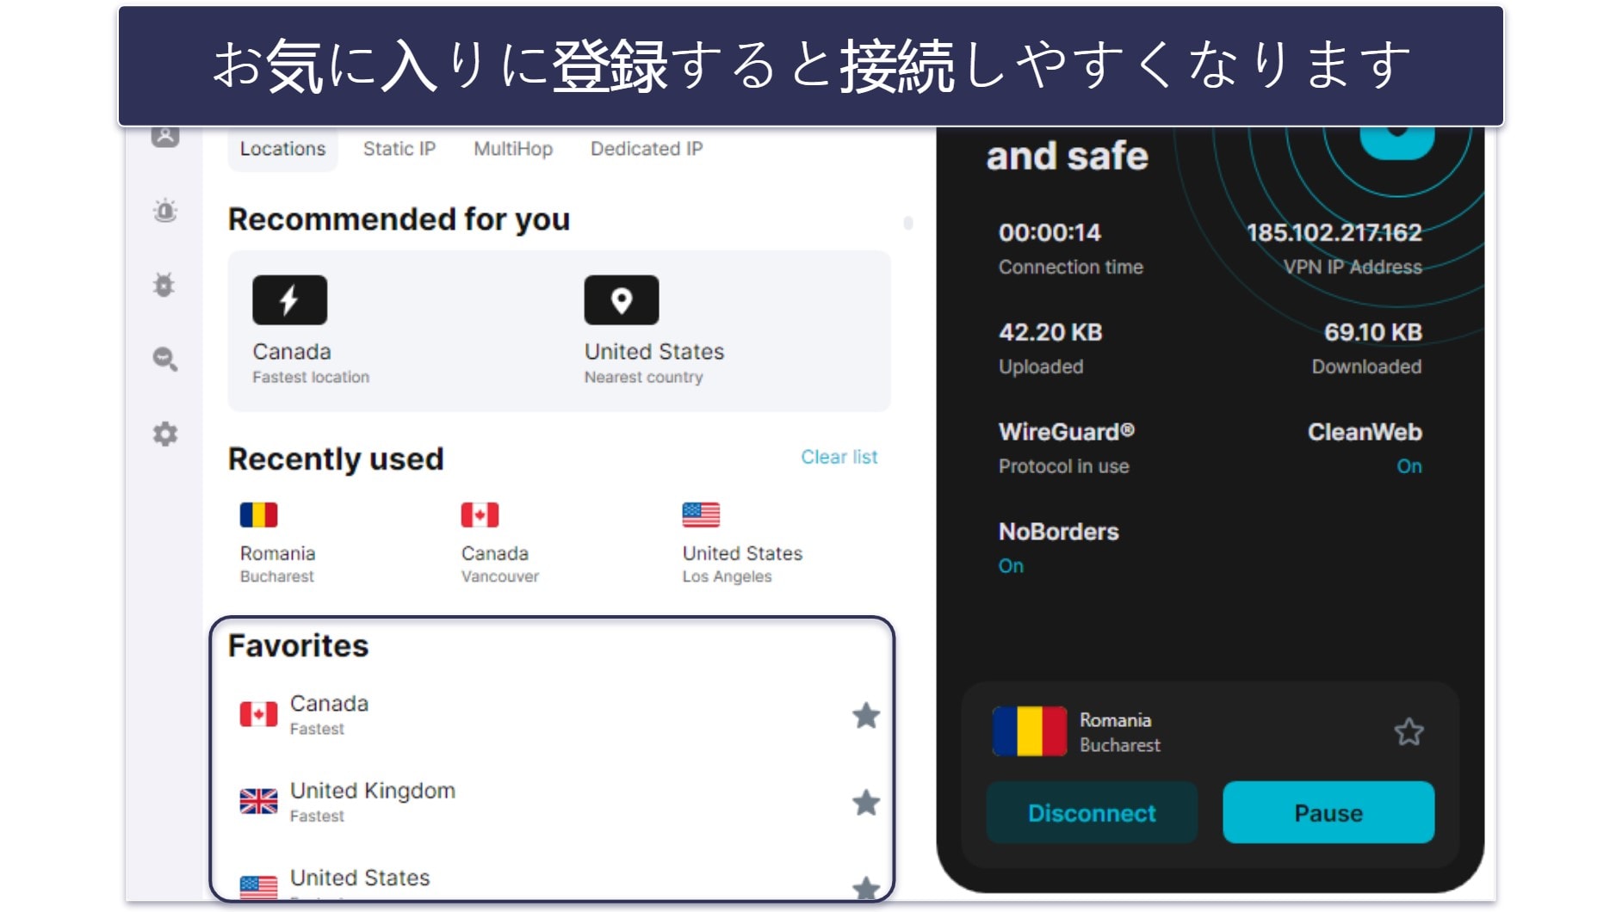Viewport: 1616px width, 912px height.
Task: Click the 69.10 KB Downloaded value
Action: tap(1372, 332)
